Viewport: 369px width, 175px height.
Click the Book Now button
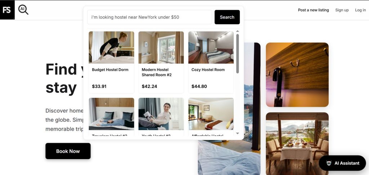click(x=68, y=151)
